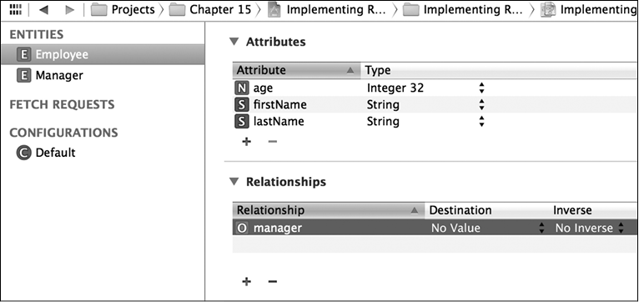
Task: Open the related items grid icon
Action: 16,9
